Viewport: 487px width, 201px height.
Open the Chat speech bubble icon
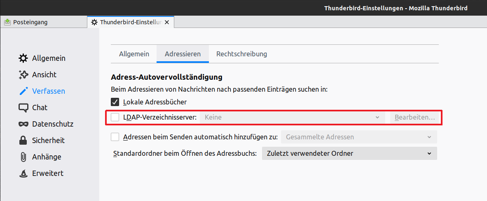pos(23,108)
